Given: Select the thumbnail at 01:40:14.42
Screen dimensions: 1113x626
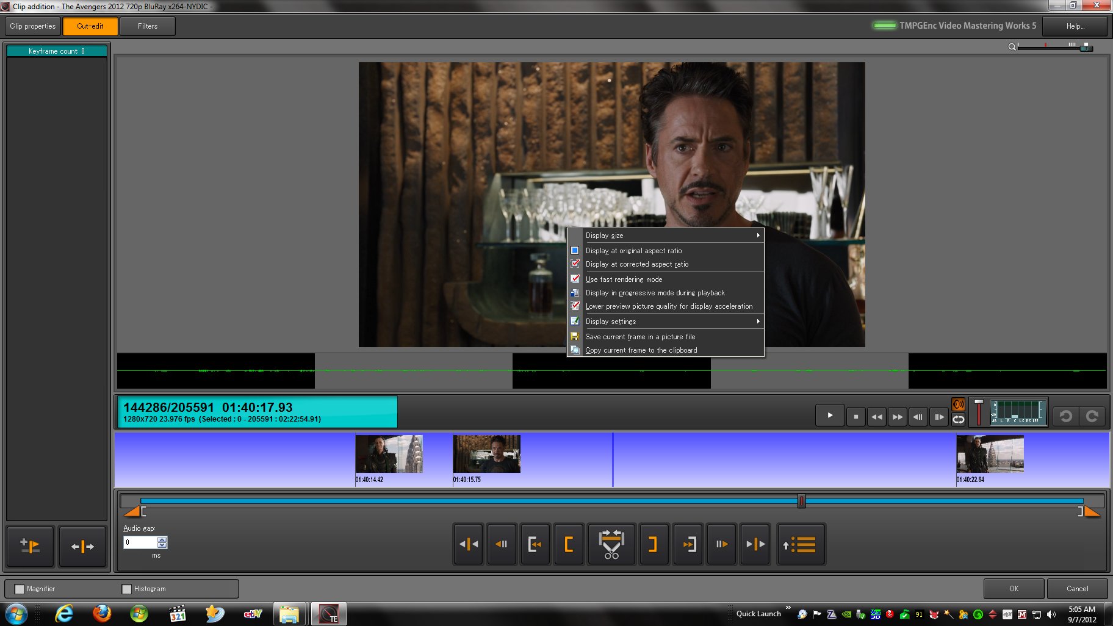Looking at the screenshot, I should point(389,454).
